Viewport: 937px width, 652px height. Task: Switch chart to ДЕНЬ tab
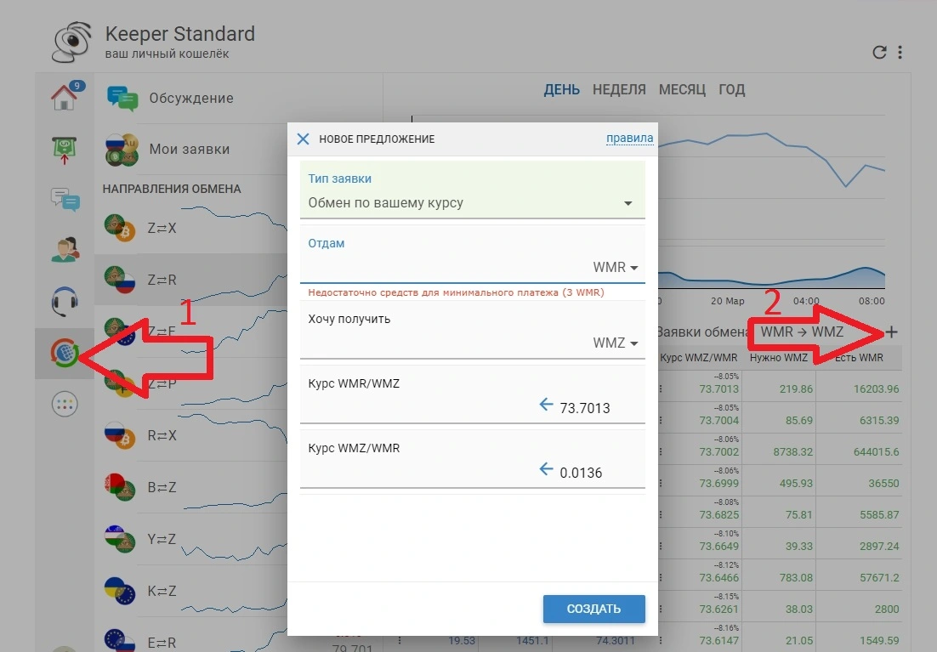tap(562, 89)
